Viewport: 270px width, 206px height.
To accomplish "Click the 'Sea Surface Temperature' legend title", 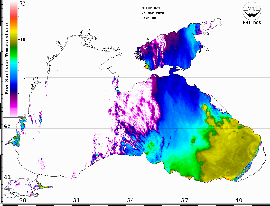I will pyautogui.click(x=6, y=59).
